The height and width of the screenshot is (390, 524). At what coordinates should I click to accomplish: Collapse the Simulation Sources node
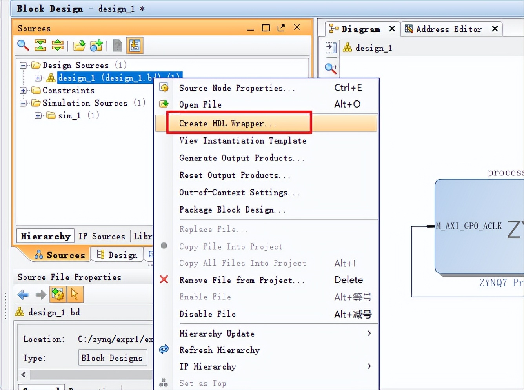pos(23,103)
